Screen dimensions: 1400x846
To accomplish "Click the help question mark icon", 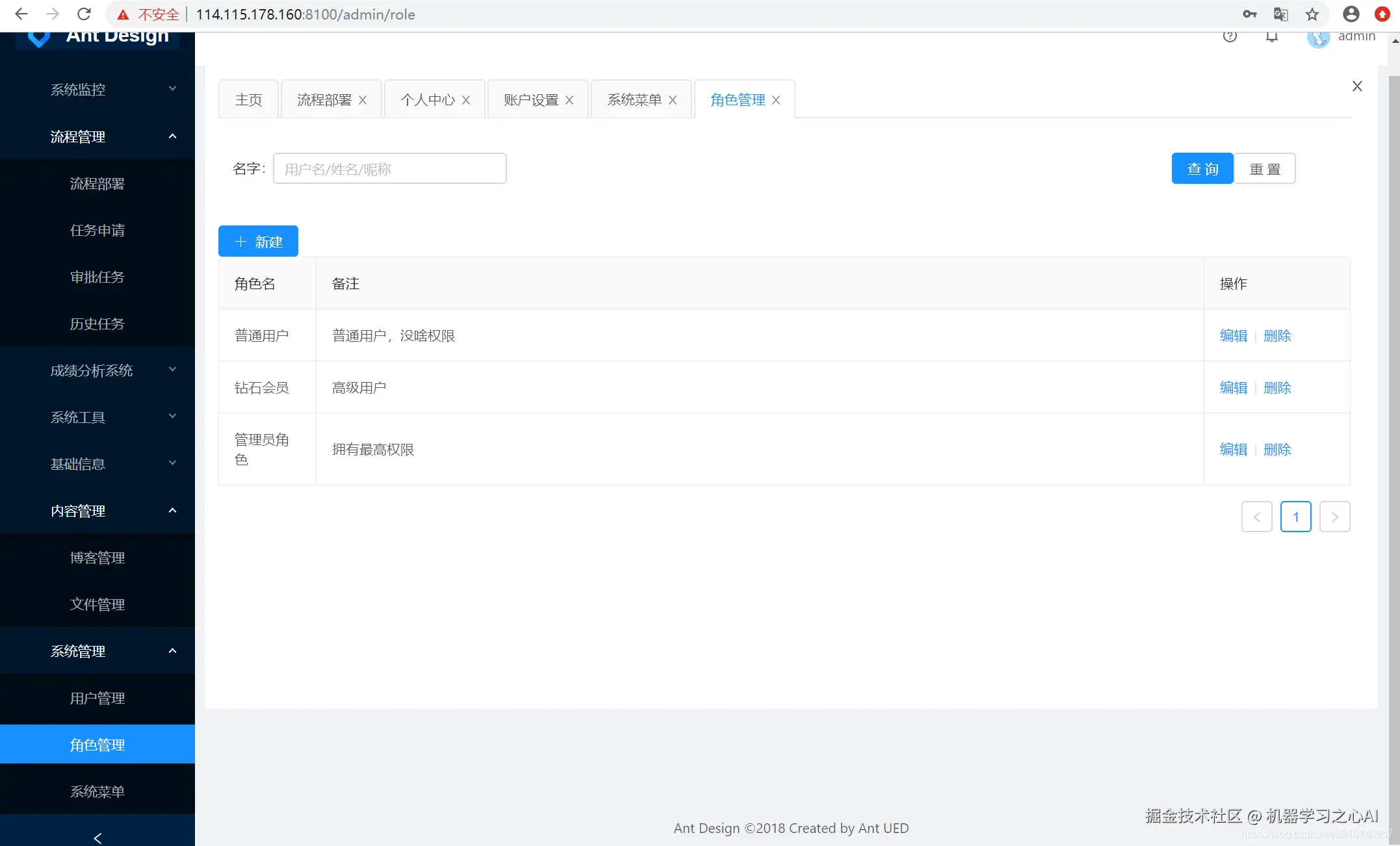I will (x=1229, y=36).
